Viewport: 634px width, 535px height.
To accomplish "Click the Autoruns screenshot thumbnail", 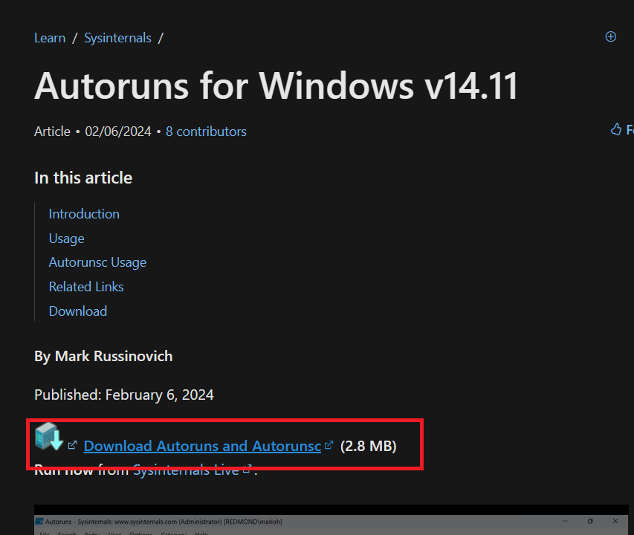I will [331, 519].
